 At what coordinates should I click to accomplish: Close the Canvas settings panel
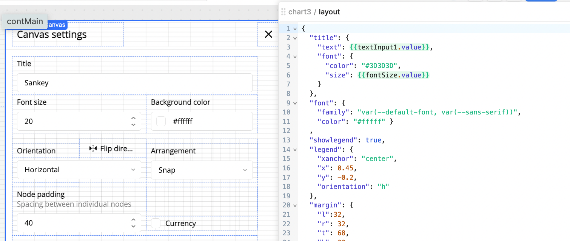[268, 34]
